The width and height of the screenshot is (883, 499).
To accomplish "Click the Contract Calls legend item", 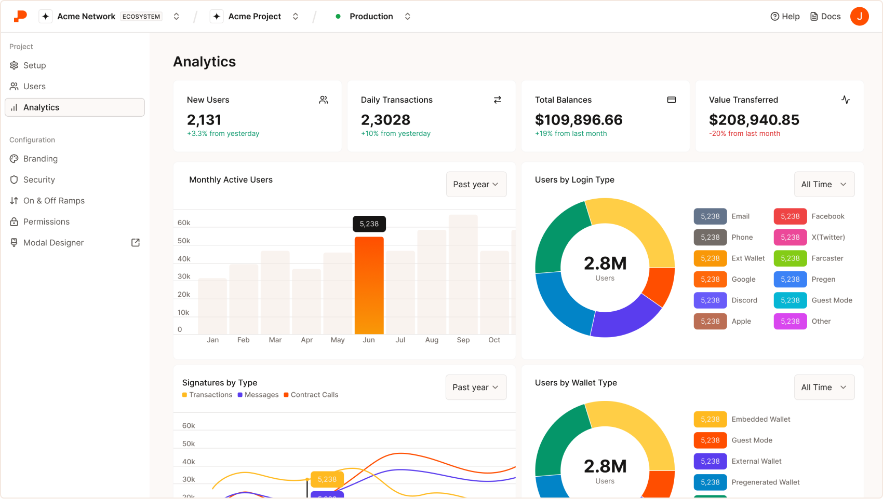I will pyautogui.click(x=311, y=395).
